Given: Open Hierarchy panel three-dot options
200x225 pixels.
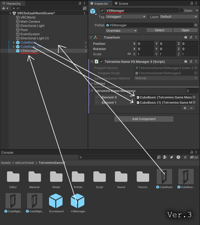Looking at the screenshot, I should click(84, 3).
